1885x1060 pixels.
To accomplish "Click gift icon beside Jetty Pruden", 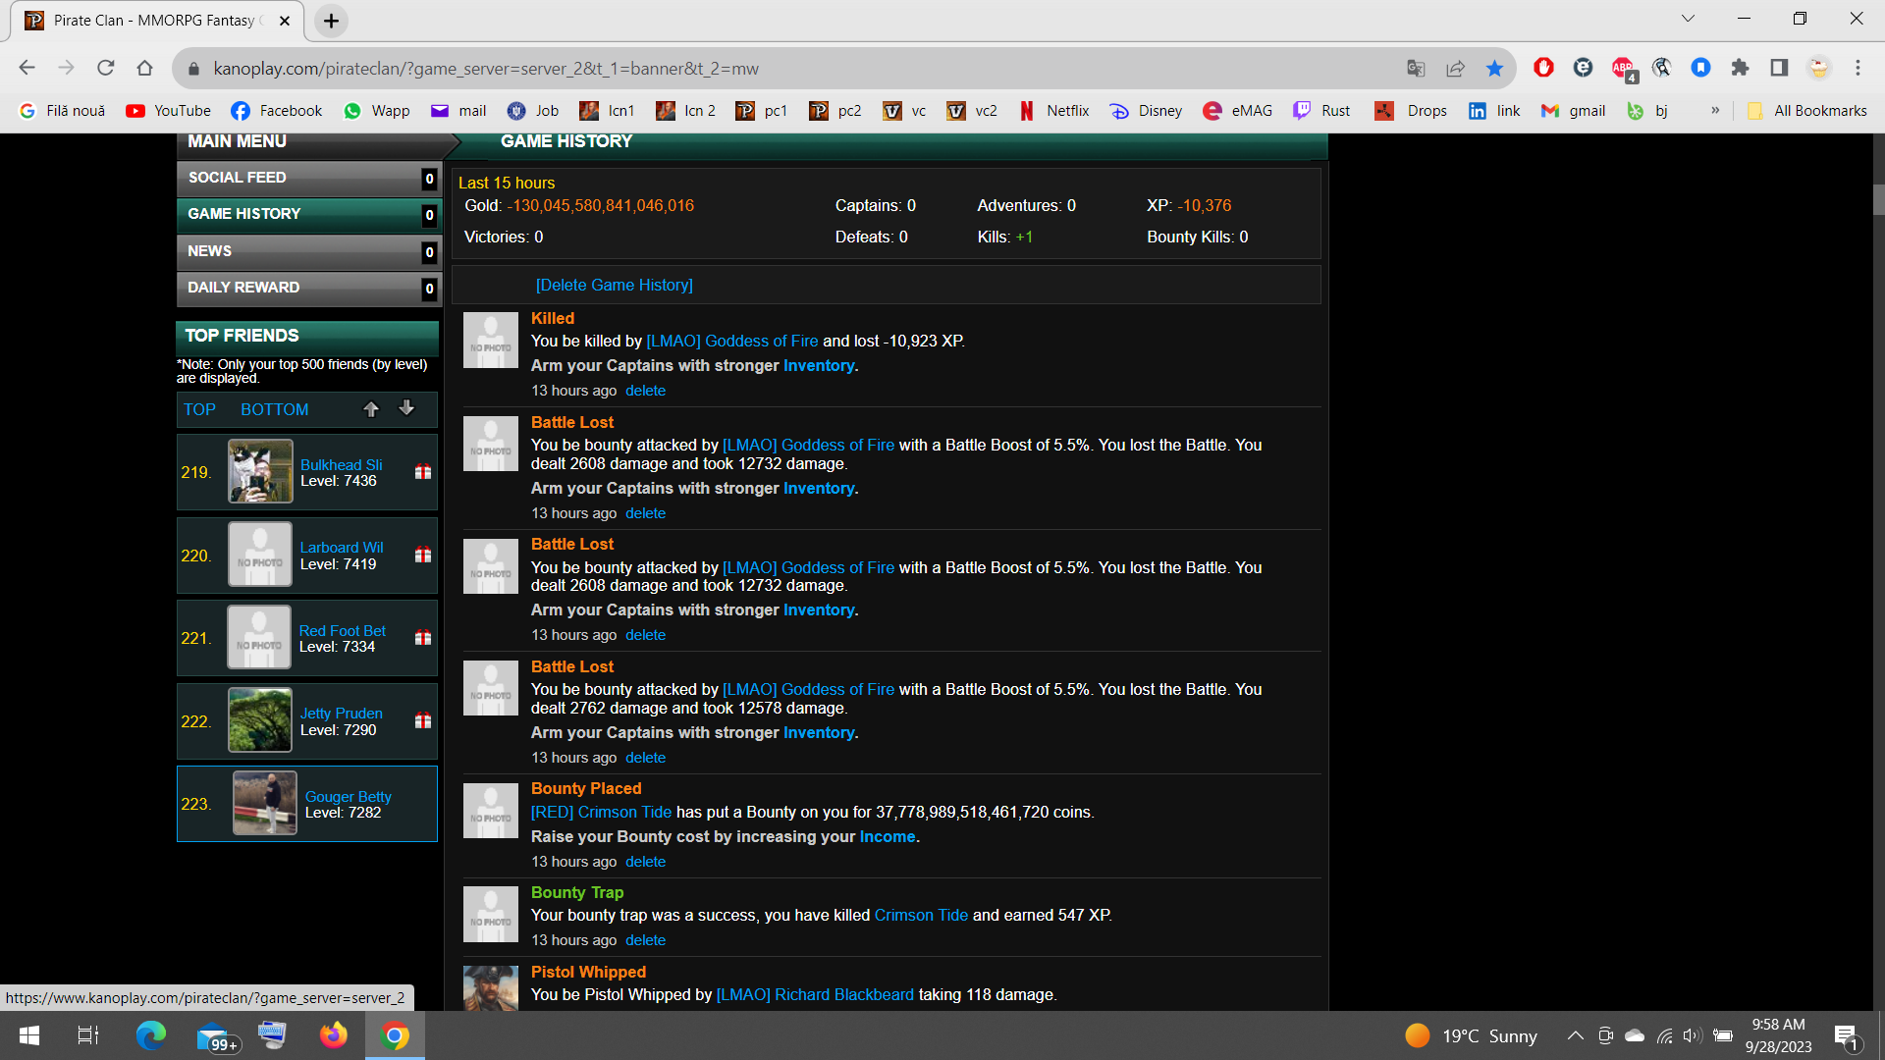I will pos(423,721).
